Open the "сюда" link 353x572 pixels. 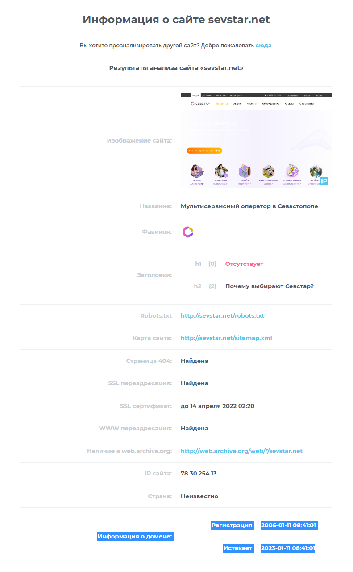(263, 46)
